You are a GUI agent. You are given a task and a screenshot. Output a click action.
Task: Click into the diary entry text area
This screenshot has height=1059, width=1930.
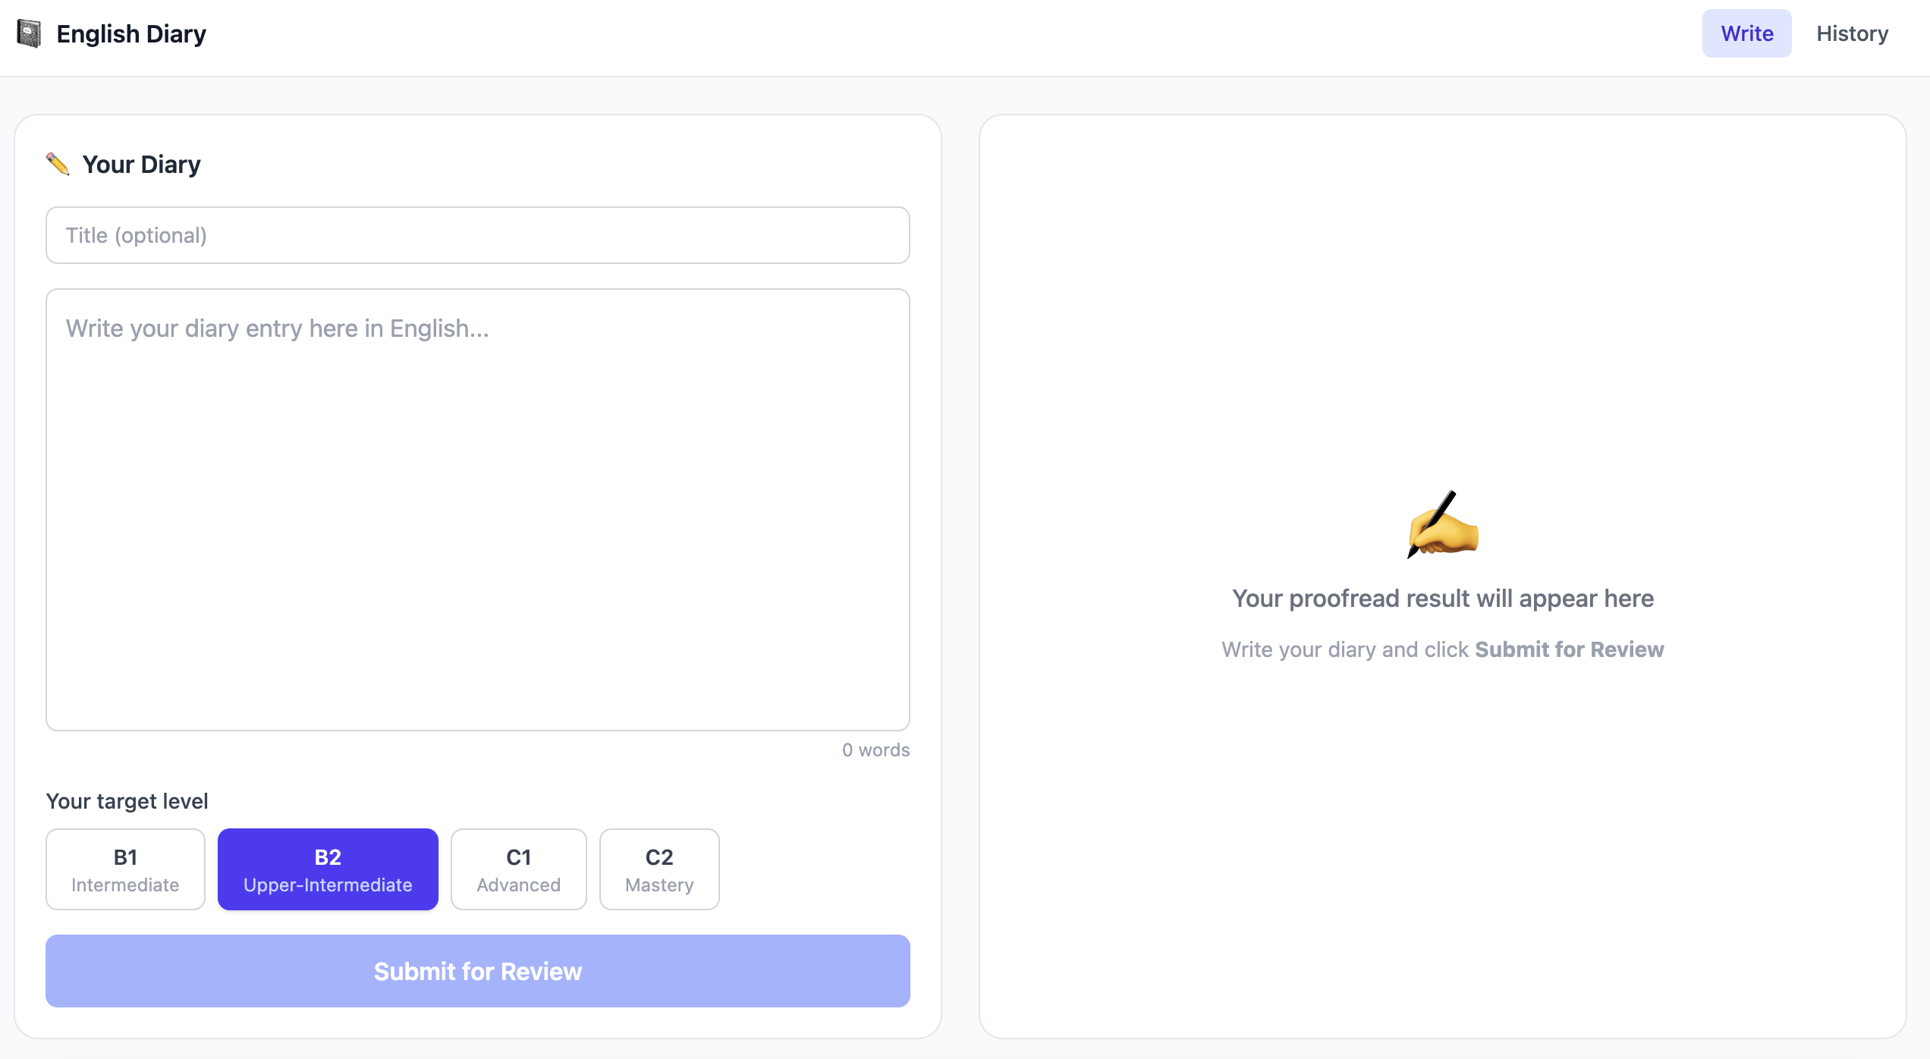pyautogui.click(x=478, y=508)
